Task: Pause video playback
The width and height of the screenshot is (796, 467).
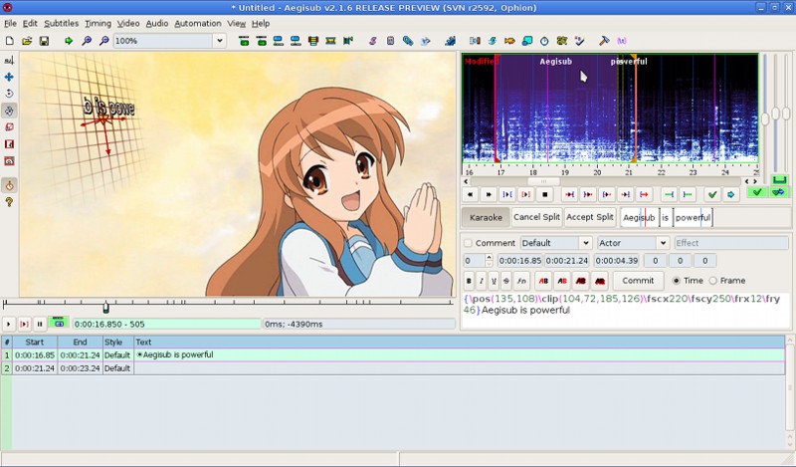Action: click(x=40, y=324)
